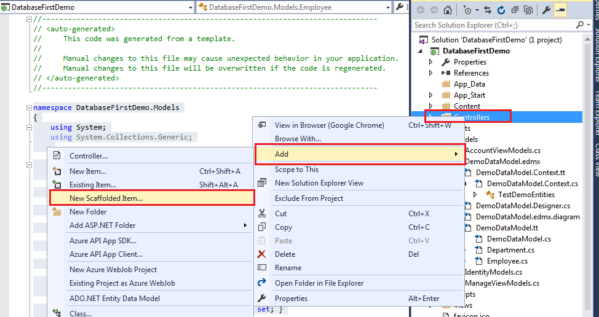Image resolution: width=599 pixels, height=317 pixels.
Task: Choose View in Browser (Google Chrome)
Action: [359, 125]
